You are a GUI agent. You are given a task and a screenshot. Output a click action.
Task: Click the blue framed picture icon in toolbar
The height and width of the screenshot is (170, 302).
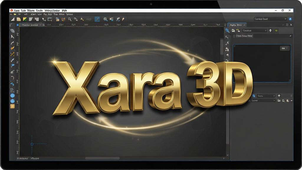coord(58,19)
